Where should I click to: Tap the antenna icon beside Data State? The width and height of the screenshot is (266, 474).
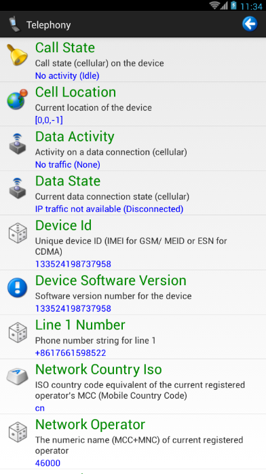coord(18,188)
